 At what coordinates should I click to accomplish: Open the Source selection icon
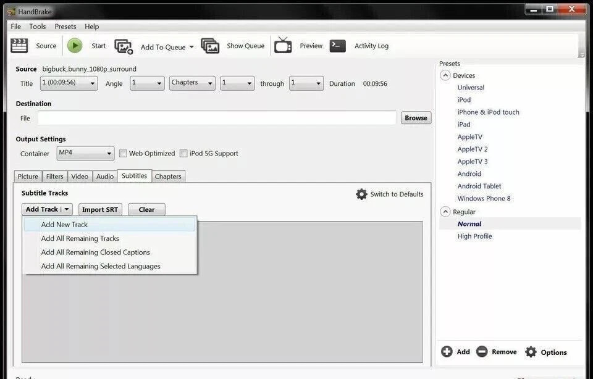(19, 45)
